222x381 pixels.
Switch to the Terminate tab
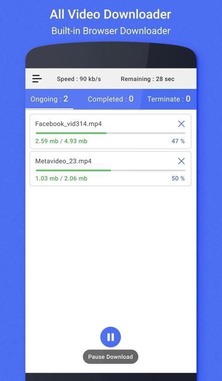169,99
